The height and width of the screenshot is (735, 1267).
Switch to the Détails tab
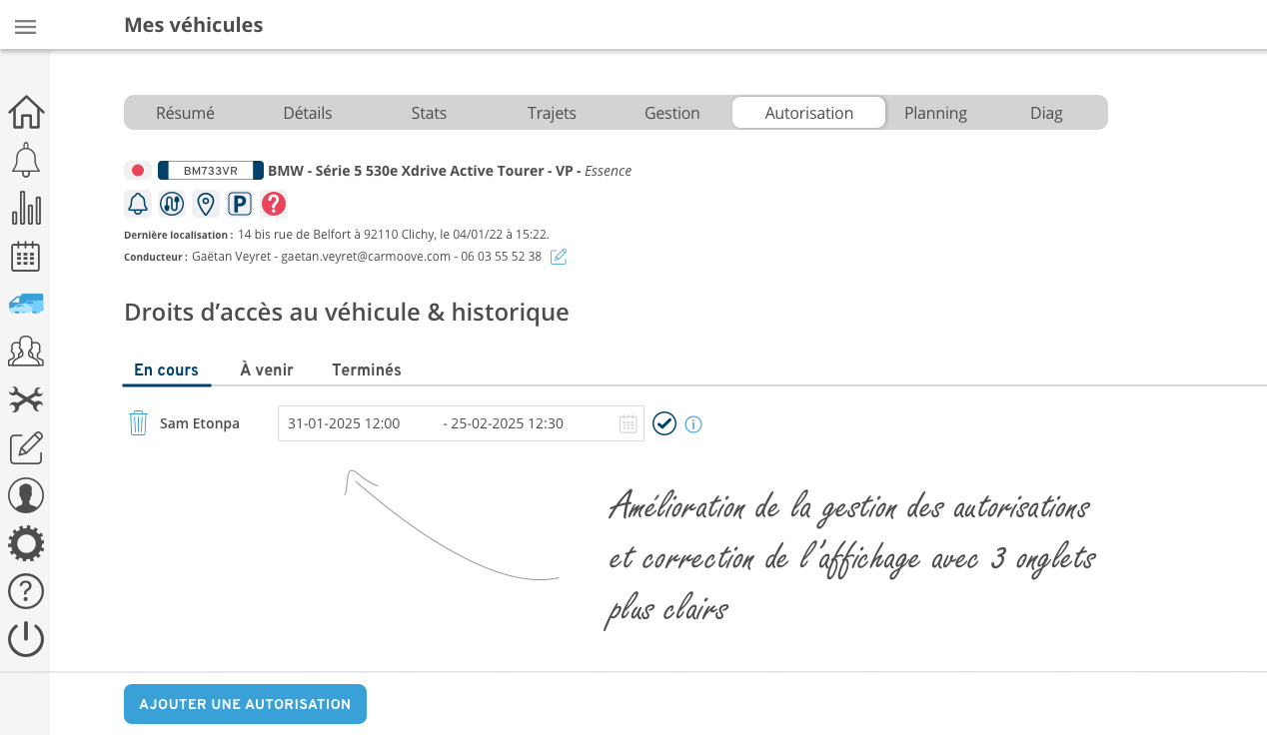click(x=308, y=113)
